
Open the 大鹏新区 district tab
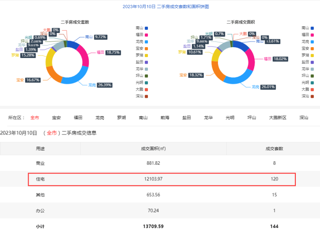(x=278, y=118)
